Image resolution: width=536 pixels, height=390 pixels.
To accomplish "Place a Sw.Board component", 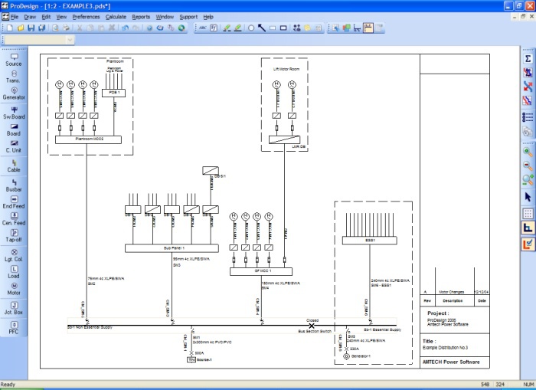I will click(14, 113).
